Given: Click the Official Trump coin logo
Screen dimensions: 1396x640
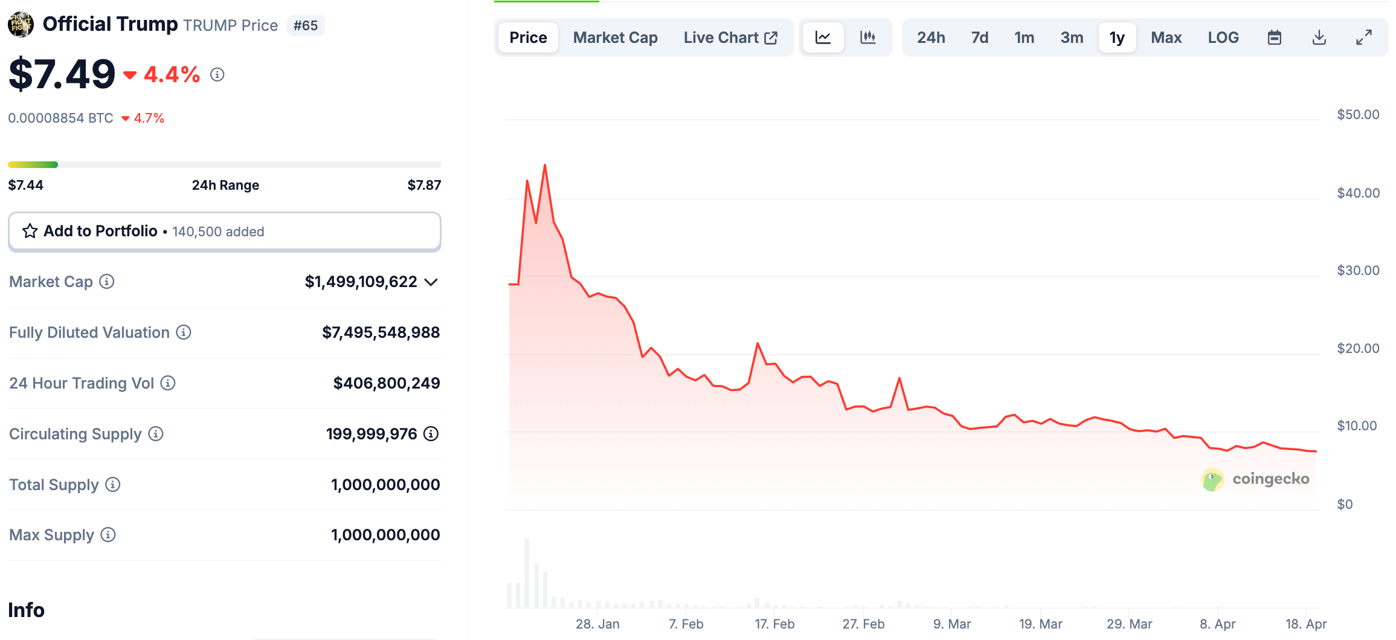Looking at the screenshot, I should coord(21,25).
